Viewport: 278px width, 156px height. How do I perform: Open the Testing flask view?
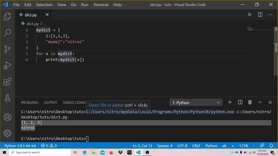[x=7, y=97]
